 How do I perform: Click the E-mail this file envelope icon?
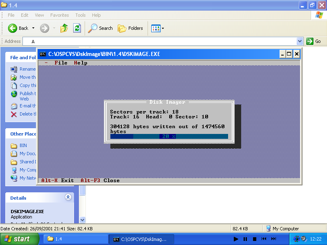click(x=14, y=106)
